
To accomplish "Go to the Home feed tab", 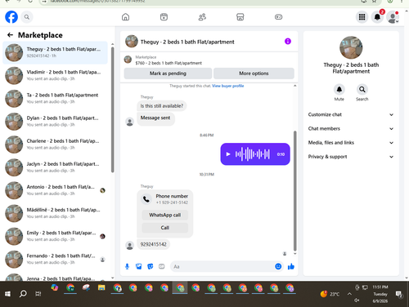I will 125,17.
